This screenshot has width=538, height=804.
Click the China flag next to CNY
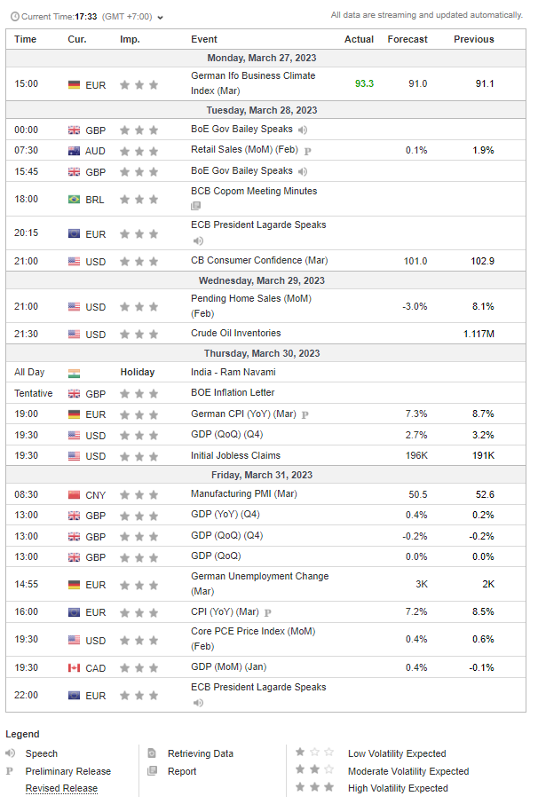(74, 495)
